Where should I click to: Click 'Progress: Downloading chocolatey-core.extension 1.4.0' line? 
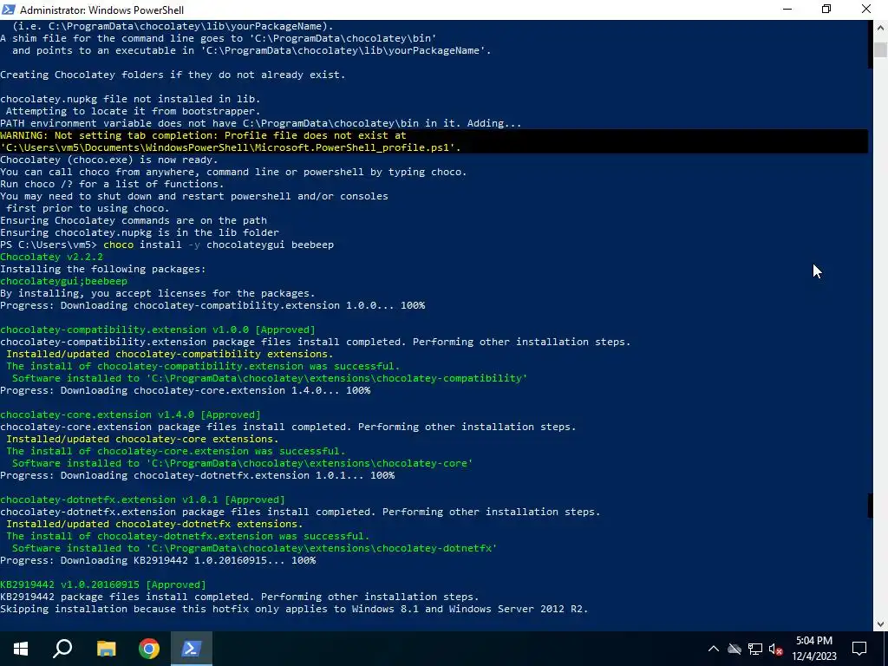click(x=186, y=390)
